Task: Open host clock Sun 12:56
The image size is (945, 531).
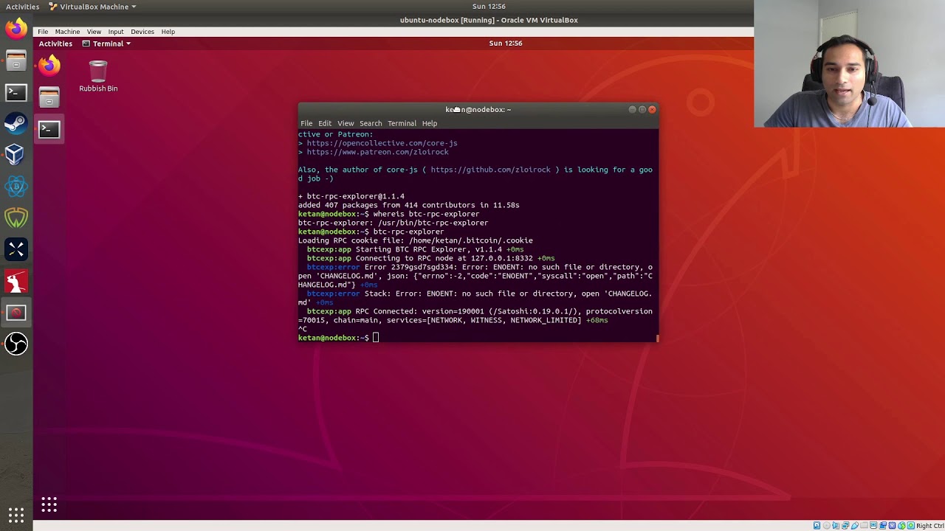Action: click(488, 7)
